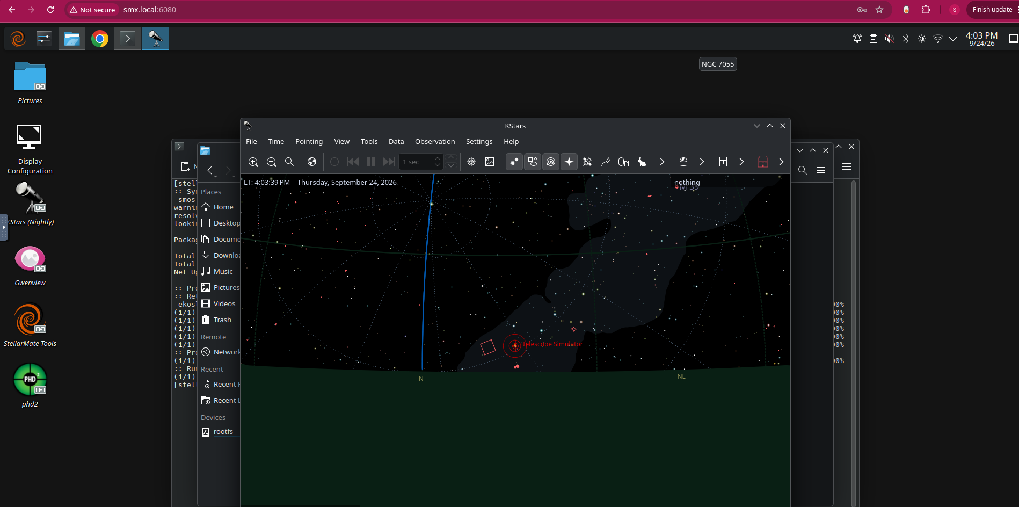
Task: Toggle deep sky objects display
Action: 533,162
